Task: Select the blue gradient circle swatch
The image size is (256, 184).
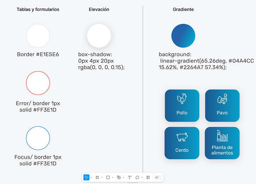Action: pos(183,36)
